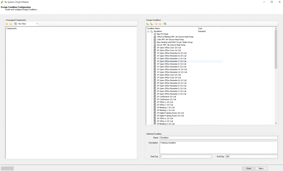The width and height of the screenshot is (283, 171).
Task: Click the remove design condition icon
Action: point(151,24)
